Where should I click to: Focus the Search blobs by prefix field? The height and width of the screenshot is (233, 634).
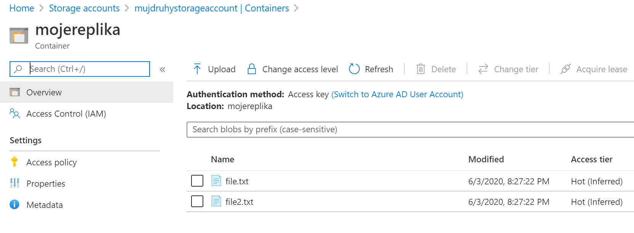pos(410,130)
